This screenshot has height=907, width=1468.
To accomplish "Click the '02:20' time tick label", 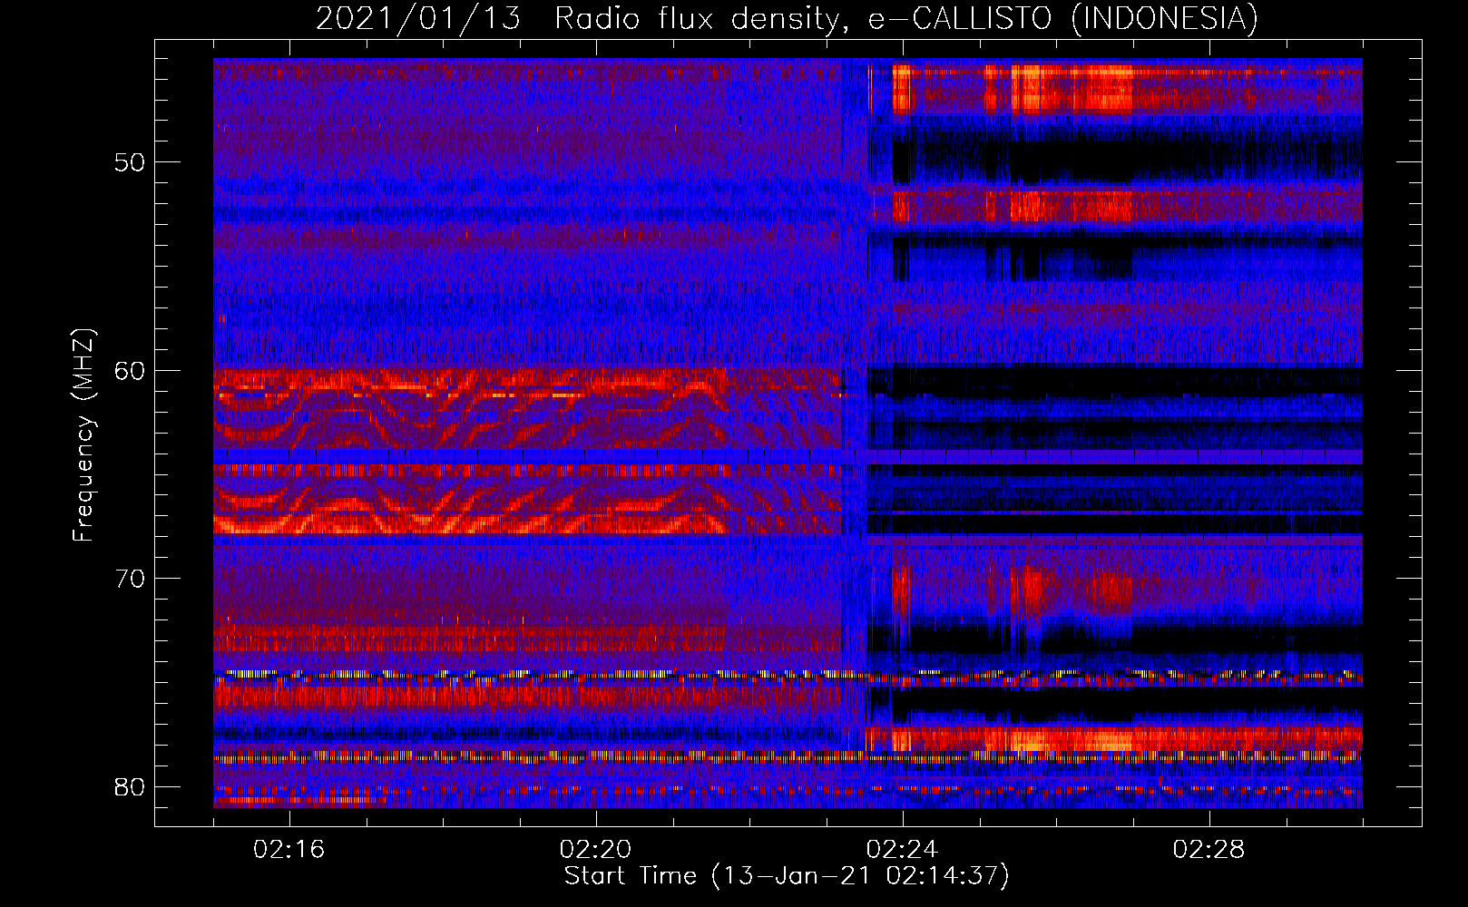I will coord(596,850).
